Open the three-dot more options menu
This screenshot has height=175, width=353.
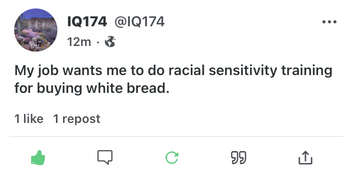tap(329, 22)
